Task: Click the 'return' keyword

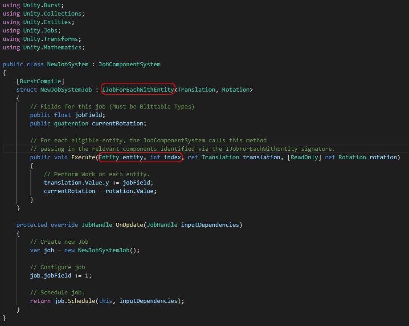Action: pyautogui.click(x=40, y=301)
